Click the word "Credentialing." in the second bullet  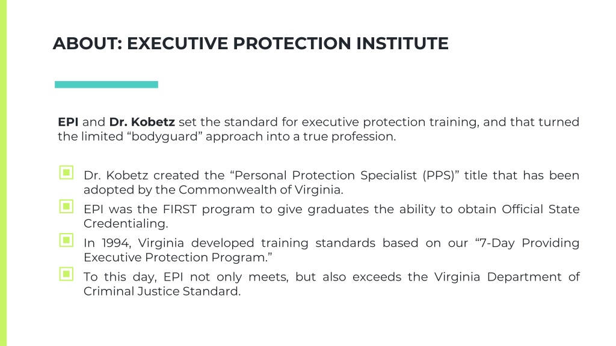[126, 223]
